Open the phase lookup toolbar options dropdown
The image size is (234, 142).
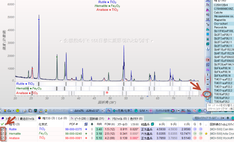click(x=223, y=118)
